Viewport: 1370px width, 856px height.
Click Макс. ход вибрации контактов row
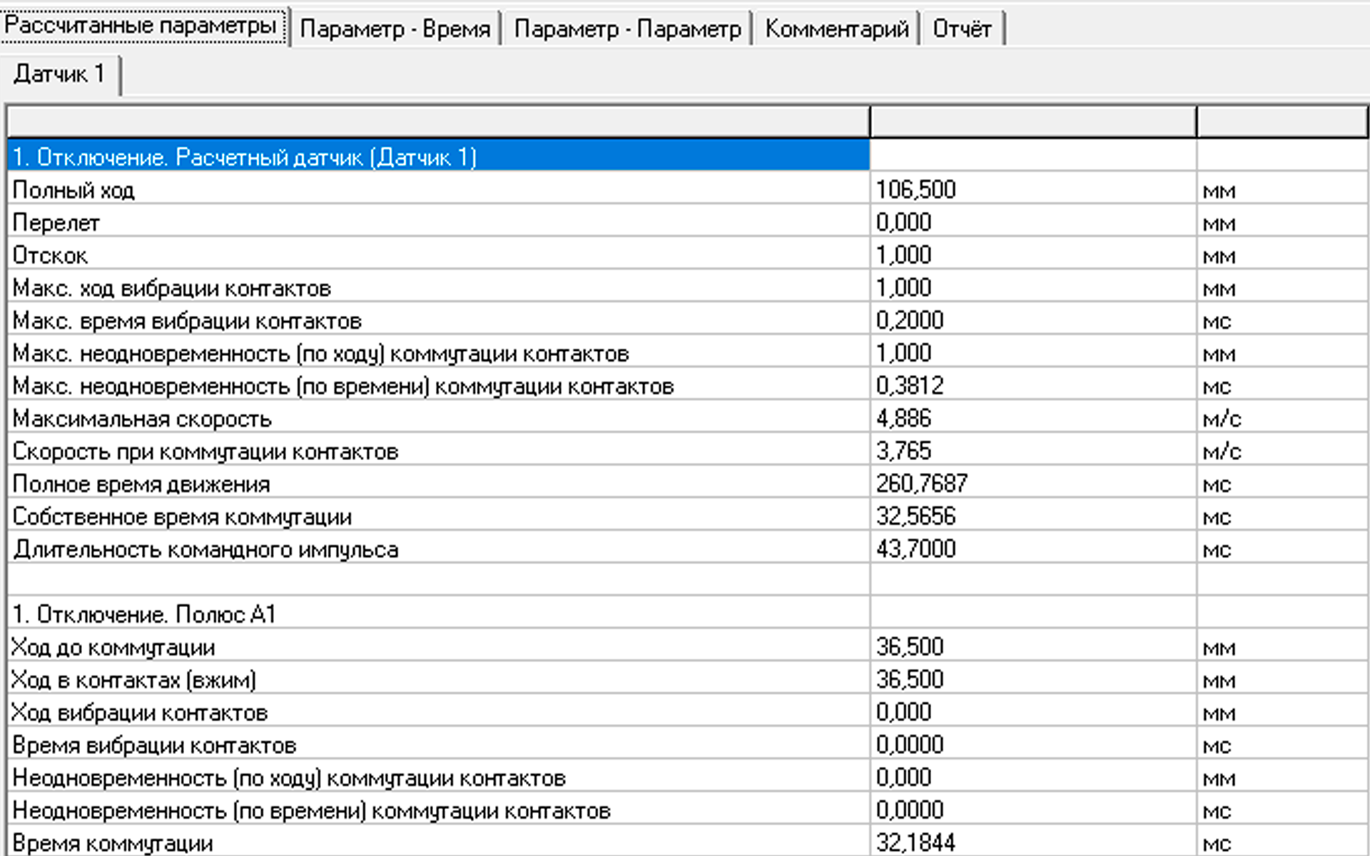click(x=438, y=287)
